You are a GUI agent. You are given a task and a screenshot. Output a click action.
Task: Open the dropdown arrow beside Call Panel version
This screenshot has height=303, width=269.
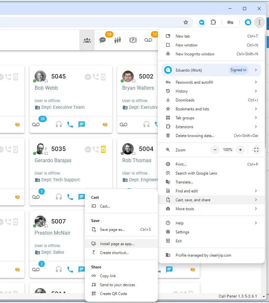click(264, 296)
